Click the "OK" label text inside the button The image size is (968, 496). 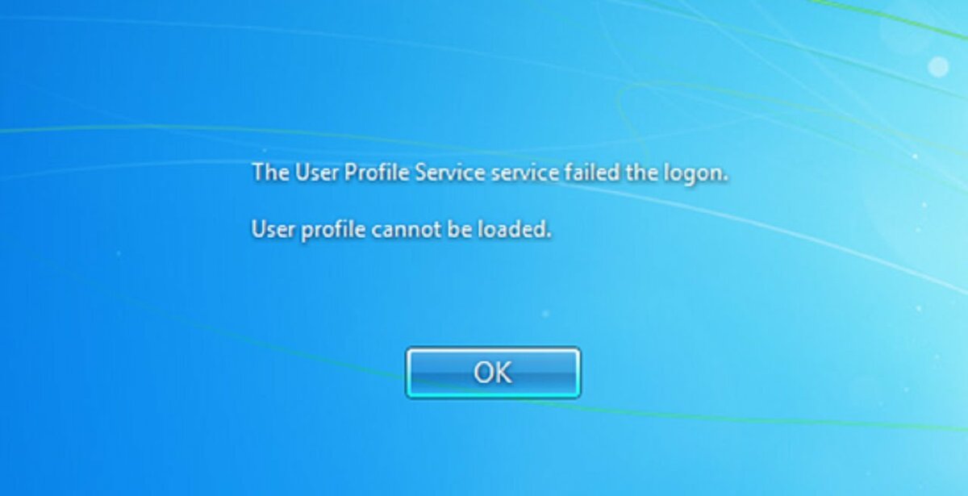[x=493, y=373]
